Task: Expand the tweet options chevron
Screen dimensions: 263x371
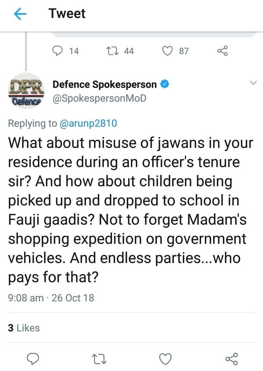Action: point(253,84)
